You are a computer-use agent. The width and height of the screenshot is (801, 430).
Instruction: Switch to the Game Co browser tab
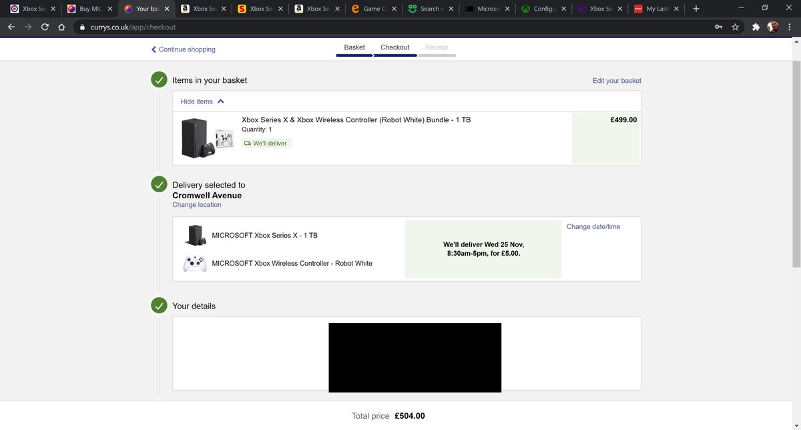374,9
